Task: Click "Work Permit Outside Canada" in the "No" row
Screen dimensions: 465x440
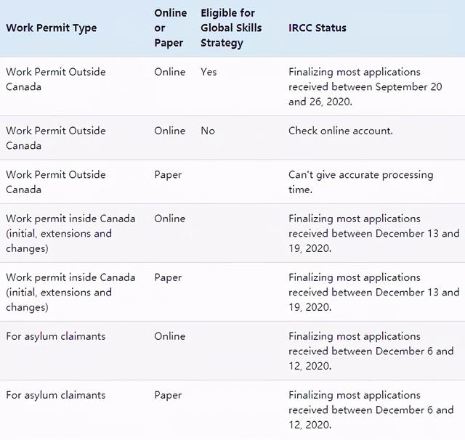Action: click(56, 138)
